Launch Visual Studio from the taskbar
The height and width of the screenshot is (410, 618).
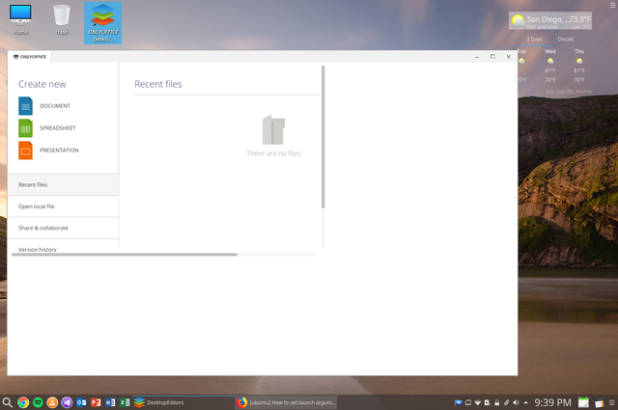(x=67, y=402)
